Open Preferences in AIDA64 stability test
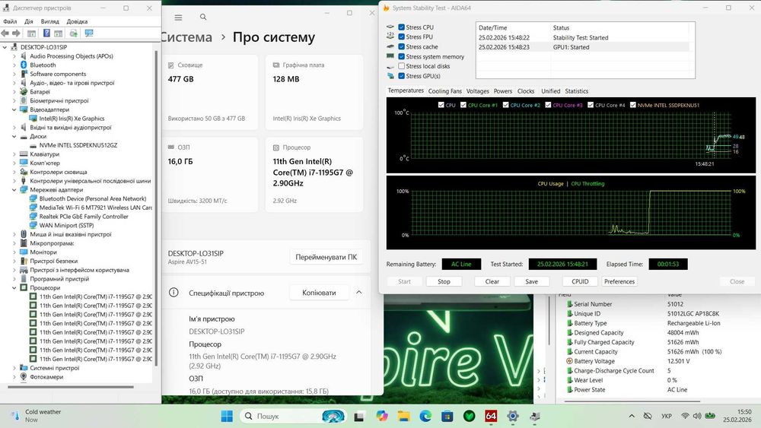 (x=619, y=281)
